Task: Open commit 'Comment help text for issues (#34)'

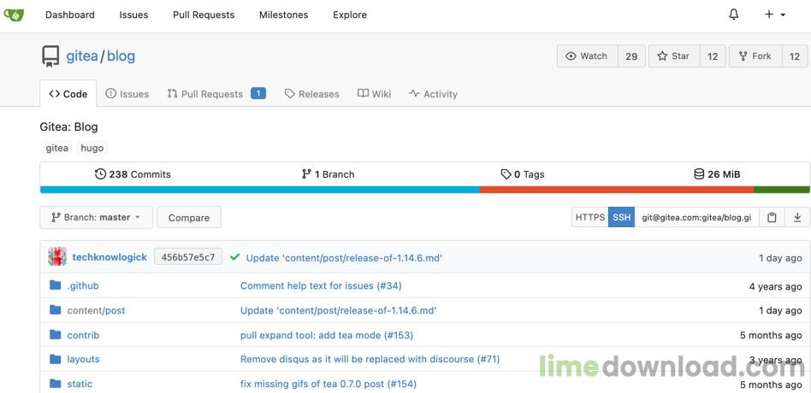Action: [x=321, y=285]
